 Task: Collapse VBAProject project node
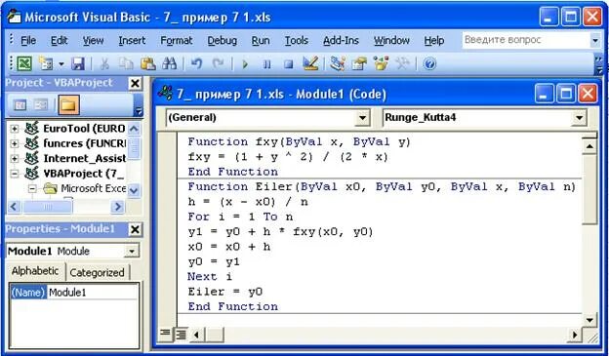point(15,174)
